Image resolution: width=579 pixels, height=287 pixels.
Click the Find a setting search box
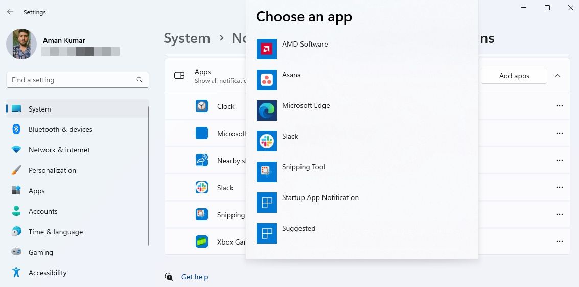(78, 80)
